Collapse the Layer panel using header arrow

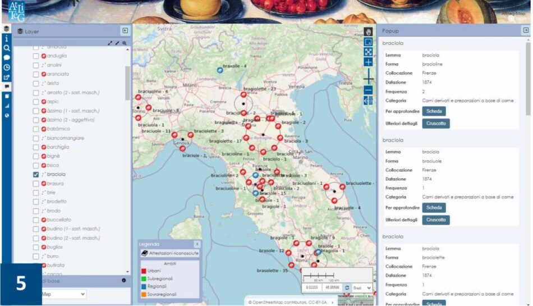click(125, 31)
